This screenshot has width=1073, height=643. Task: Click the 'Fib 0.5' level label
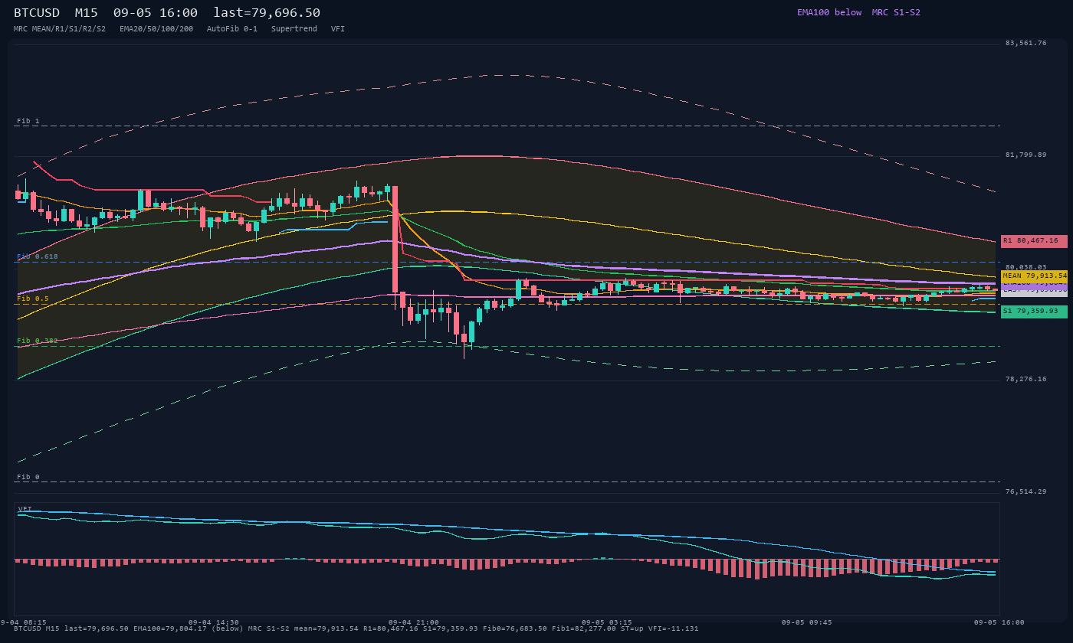click(x=33, y=299)
